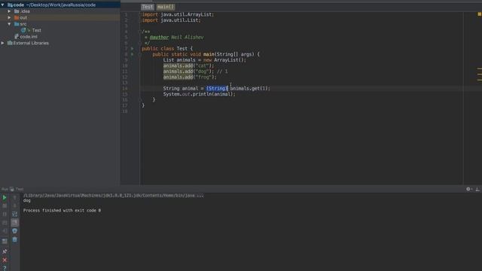Fold the import statements block
The image size is (482, 271).
pos(140,14)
